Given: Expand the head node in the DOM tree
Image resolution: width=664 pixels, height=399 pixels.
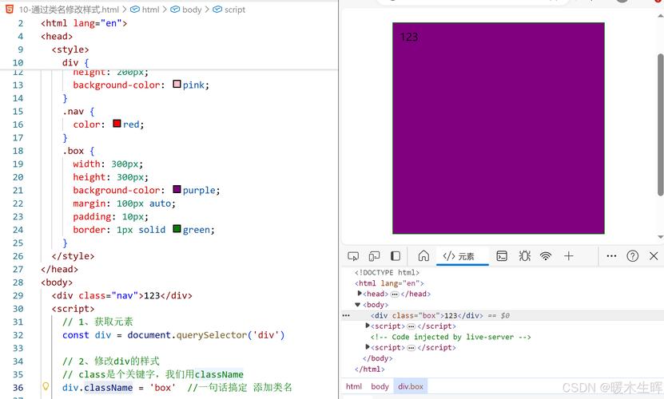Looking at the screenshot, I should 360,294.
